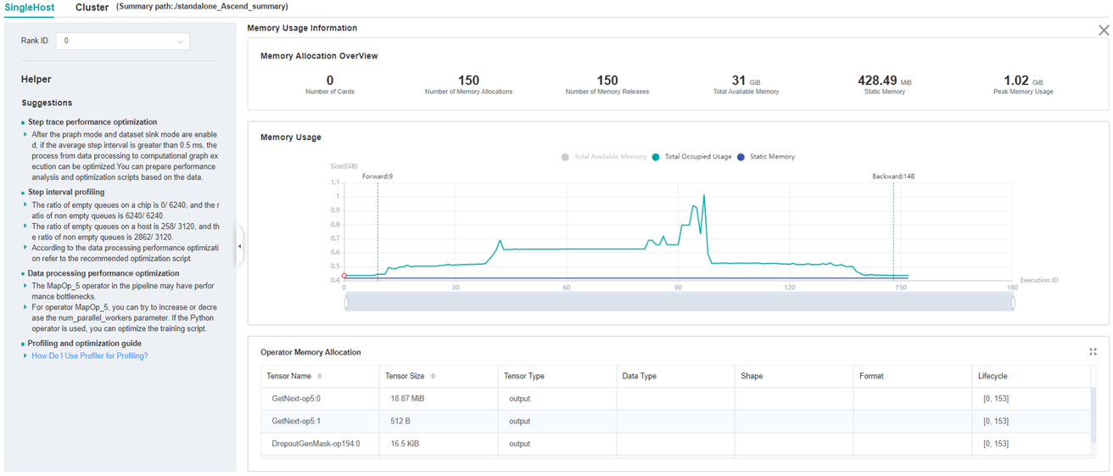Collapse the Helper sidebar with arrow handle
1113x476 pixels.
[x=239, y=246]
